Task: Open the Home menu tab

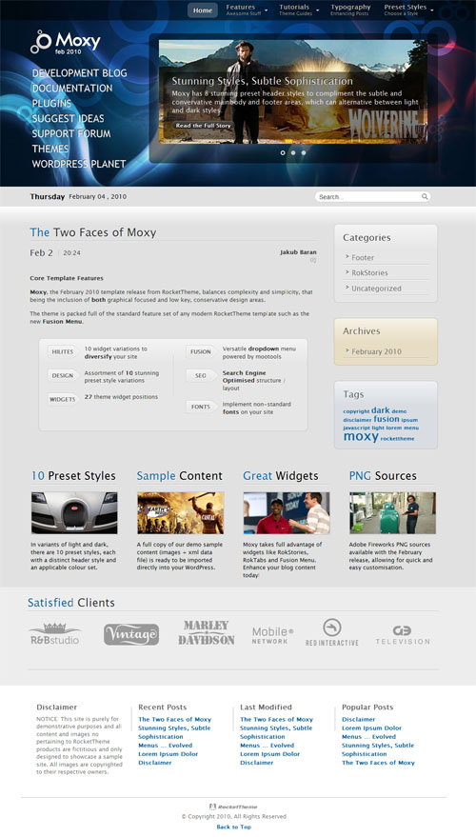Action: pyautogui.click(x=203, y=10)
